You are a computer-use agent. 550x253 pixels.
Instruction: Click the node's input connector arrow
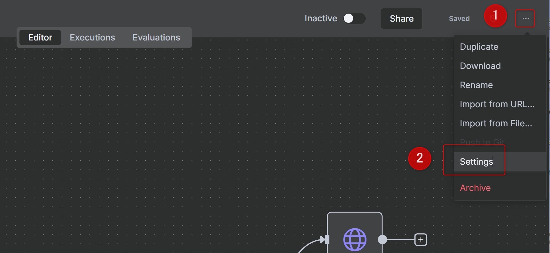(325, 239)
